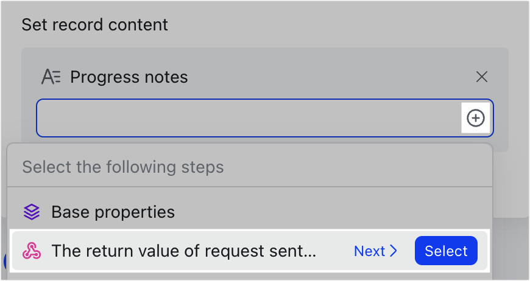Expand via the chevron beside Next
Screen dimensions: 530x281
pos(393,251)
